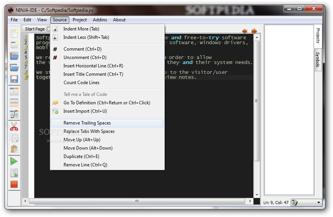
Task: Click the New File toolbar icon
Action: [14, 34]
